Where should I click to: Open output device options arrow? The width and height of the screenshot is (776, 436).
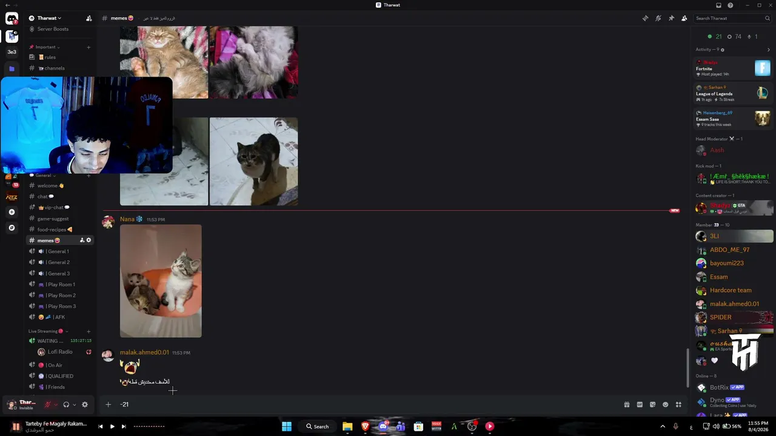click(75, 405)
